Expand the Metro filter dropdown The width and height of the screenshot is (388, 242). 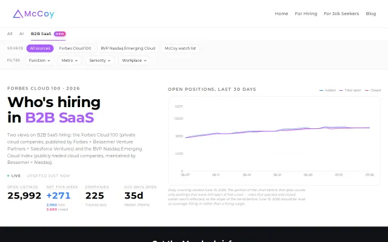[70, 60]
